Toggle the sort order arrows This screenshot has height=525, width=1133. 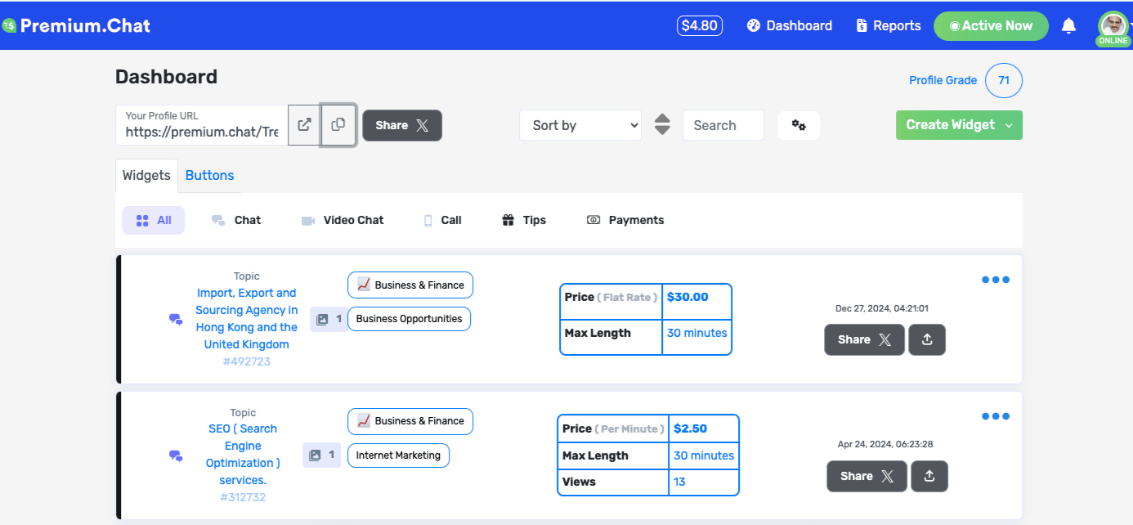tap(662, 125)
